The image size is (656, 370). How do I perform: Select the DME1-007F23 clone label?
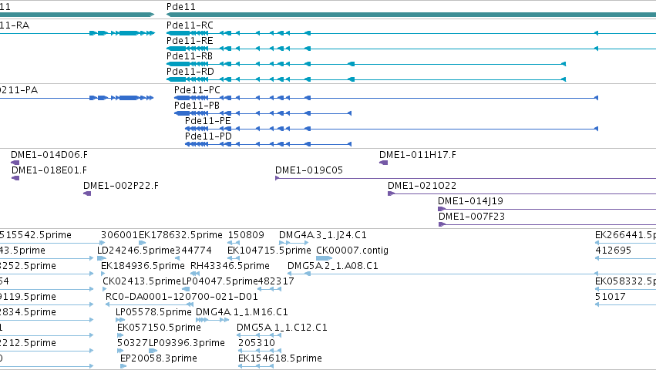(x=472, y=217)
